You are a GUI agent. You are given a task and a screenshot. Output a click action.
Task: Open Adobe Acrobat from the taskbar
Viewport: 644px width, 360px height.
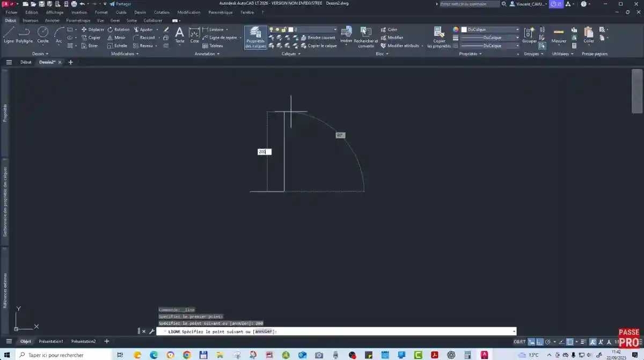point(435,355)
